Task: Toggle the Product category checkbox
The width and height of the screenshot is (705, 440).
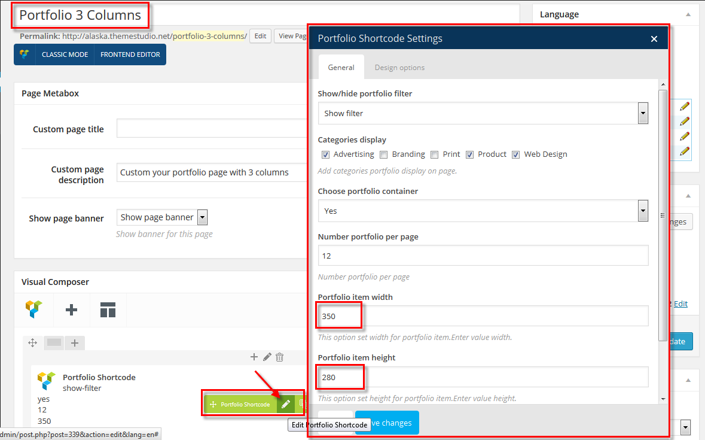Action: tap(470, 155)
